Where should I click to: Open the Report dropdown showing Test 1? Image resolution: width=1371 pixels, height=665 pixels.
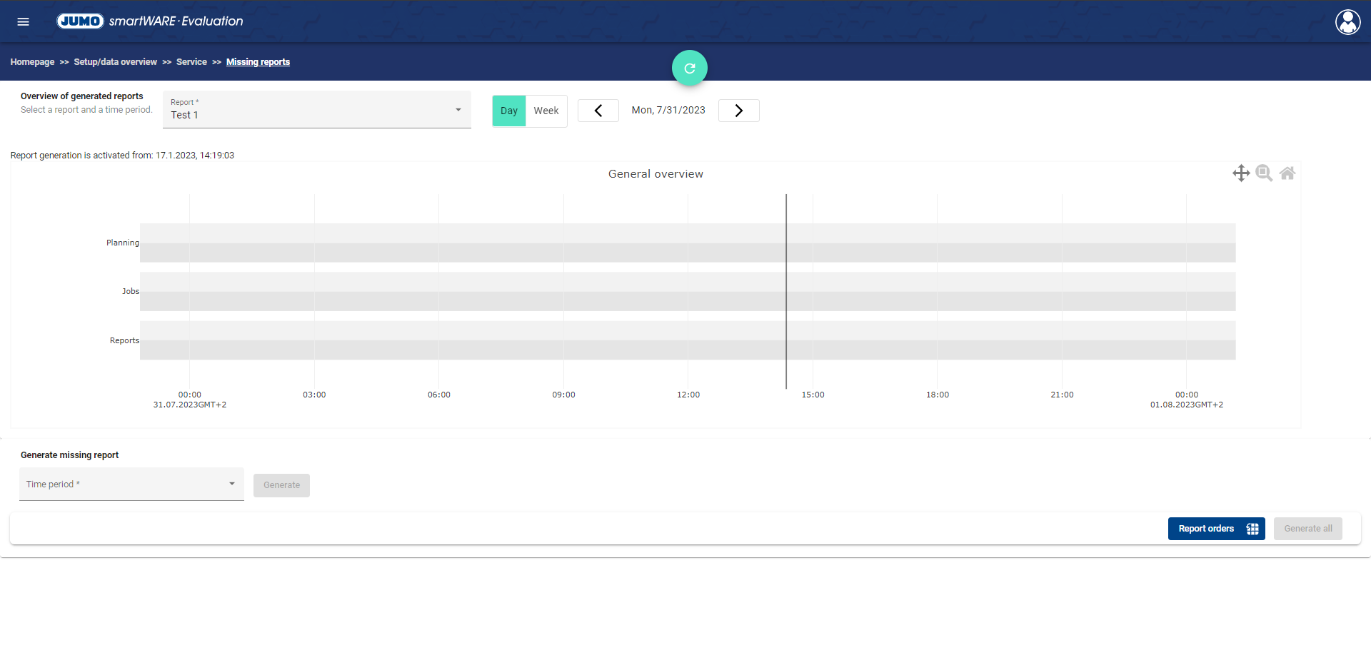point(307,110)
